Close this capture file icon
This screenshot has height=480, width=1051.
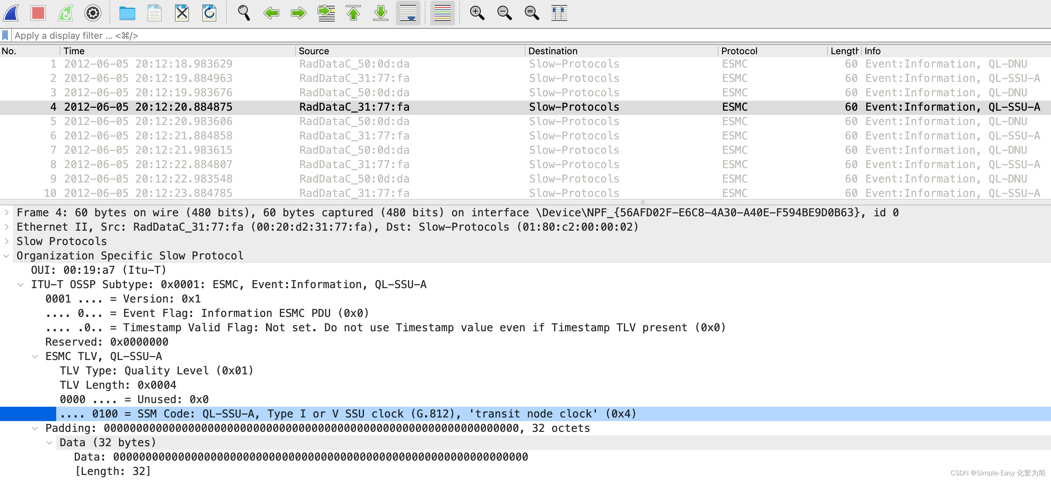tap(181, 13)
